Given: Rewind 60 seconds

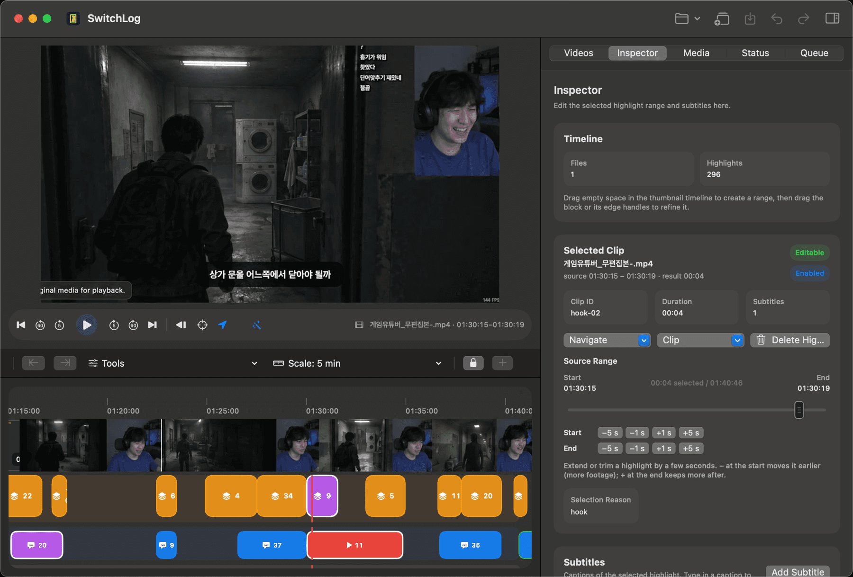Looking at the screenshot, I should coord(40,325).
